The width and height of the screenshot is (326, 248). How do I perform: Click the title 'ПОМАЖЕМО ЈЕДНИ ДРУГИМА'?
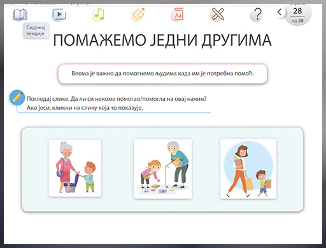pos(162,40)
